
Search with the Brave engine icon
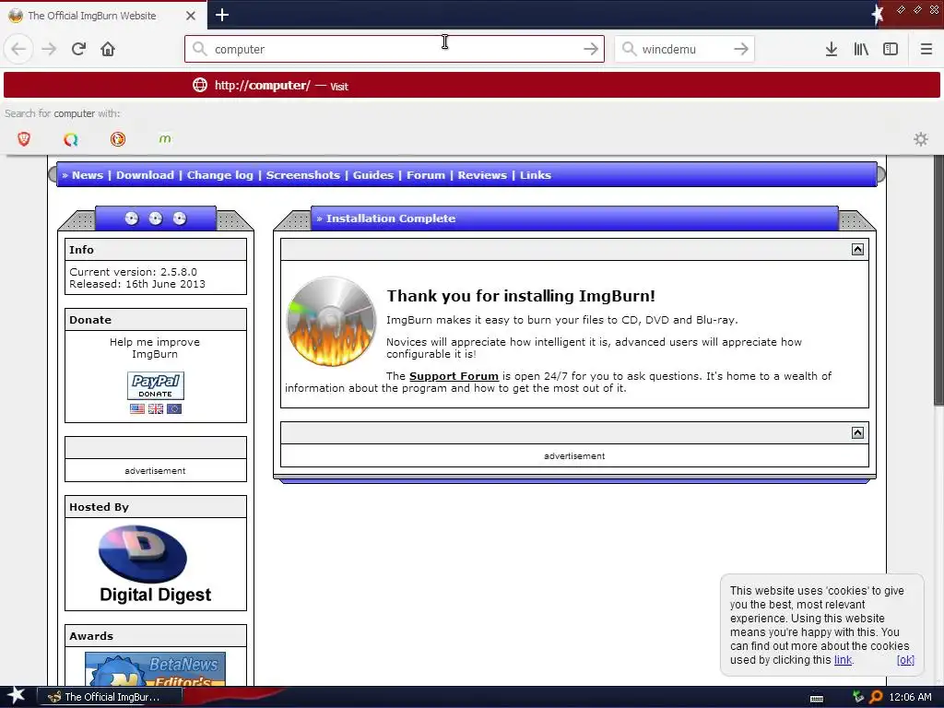click(24, 140)
